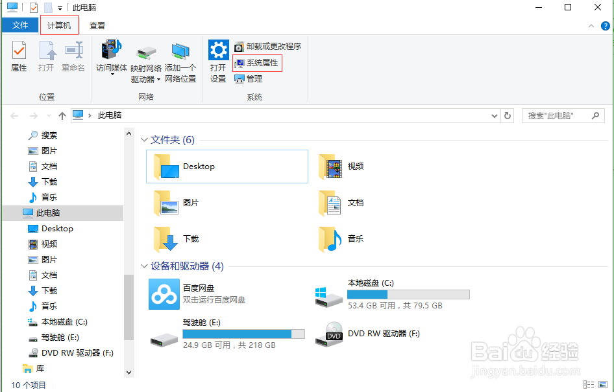The height and width of the screenshot is (392, 614).
Task: Click inside the 搜索"此电脑" search box
Action: [558, 115]
